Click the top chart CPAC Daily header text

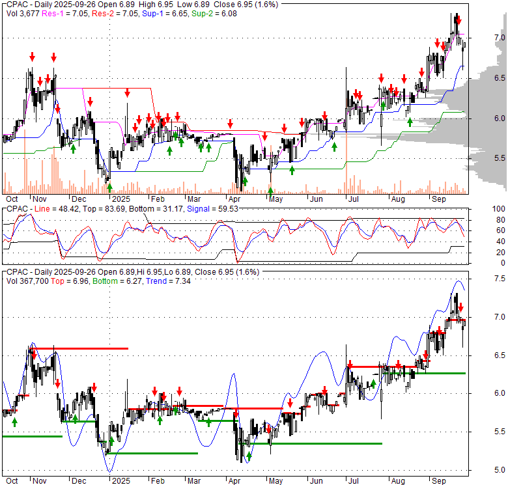pos(142,5)
